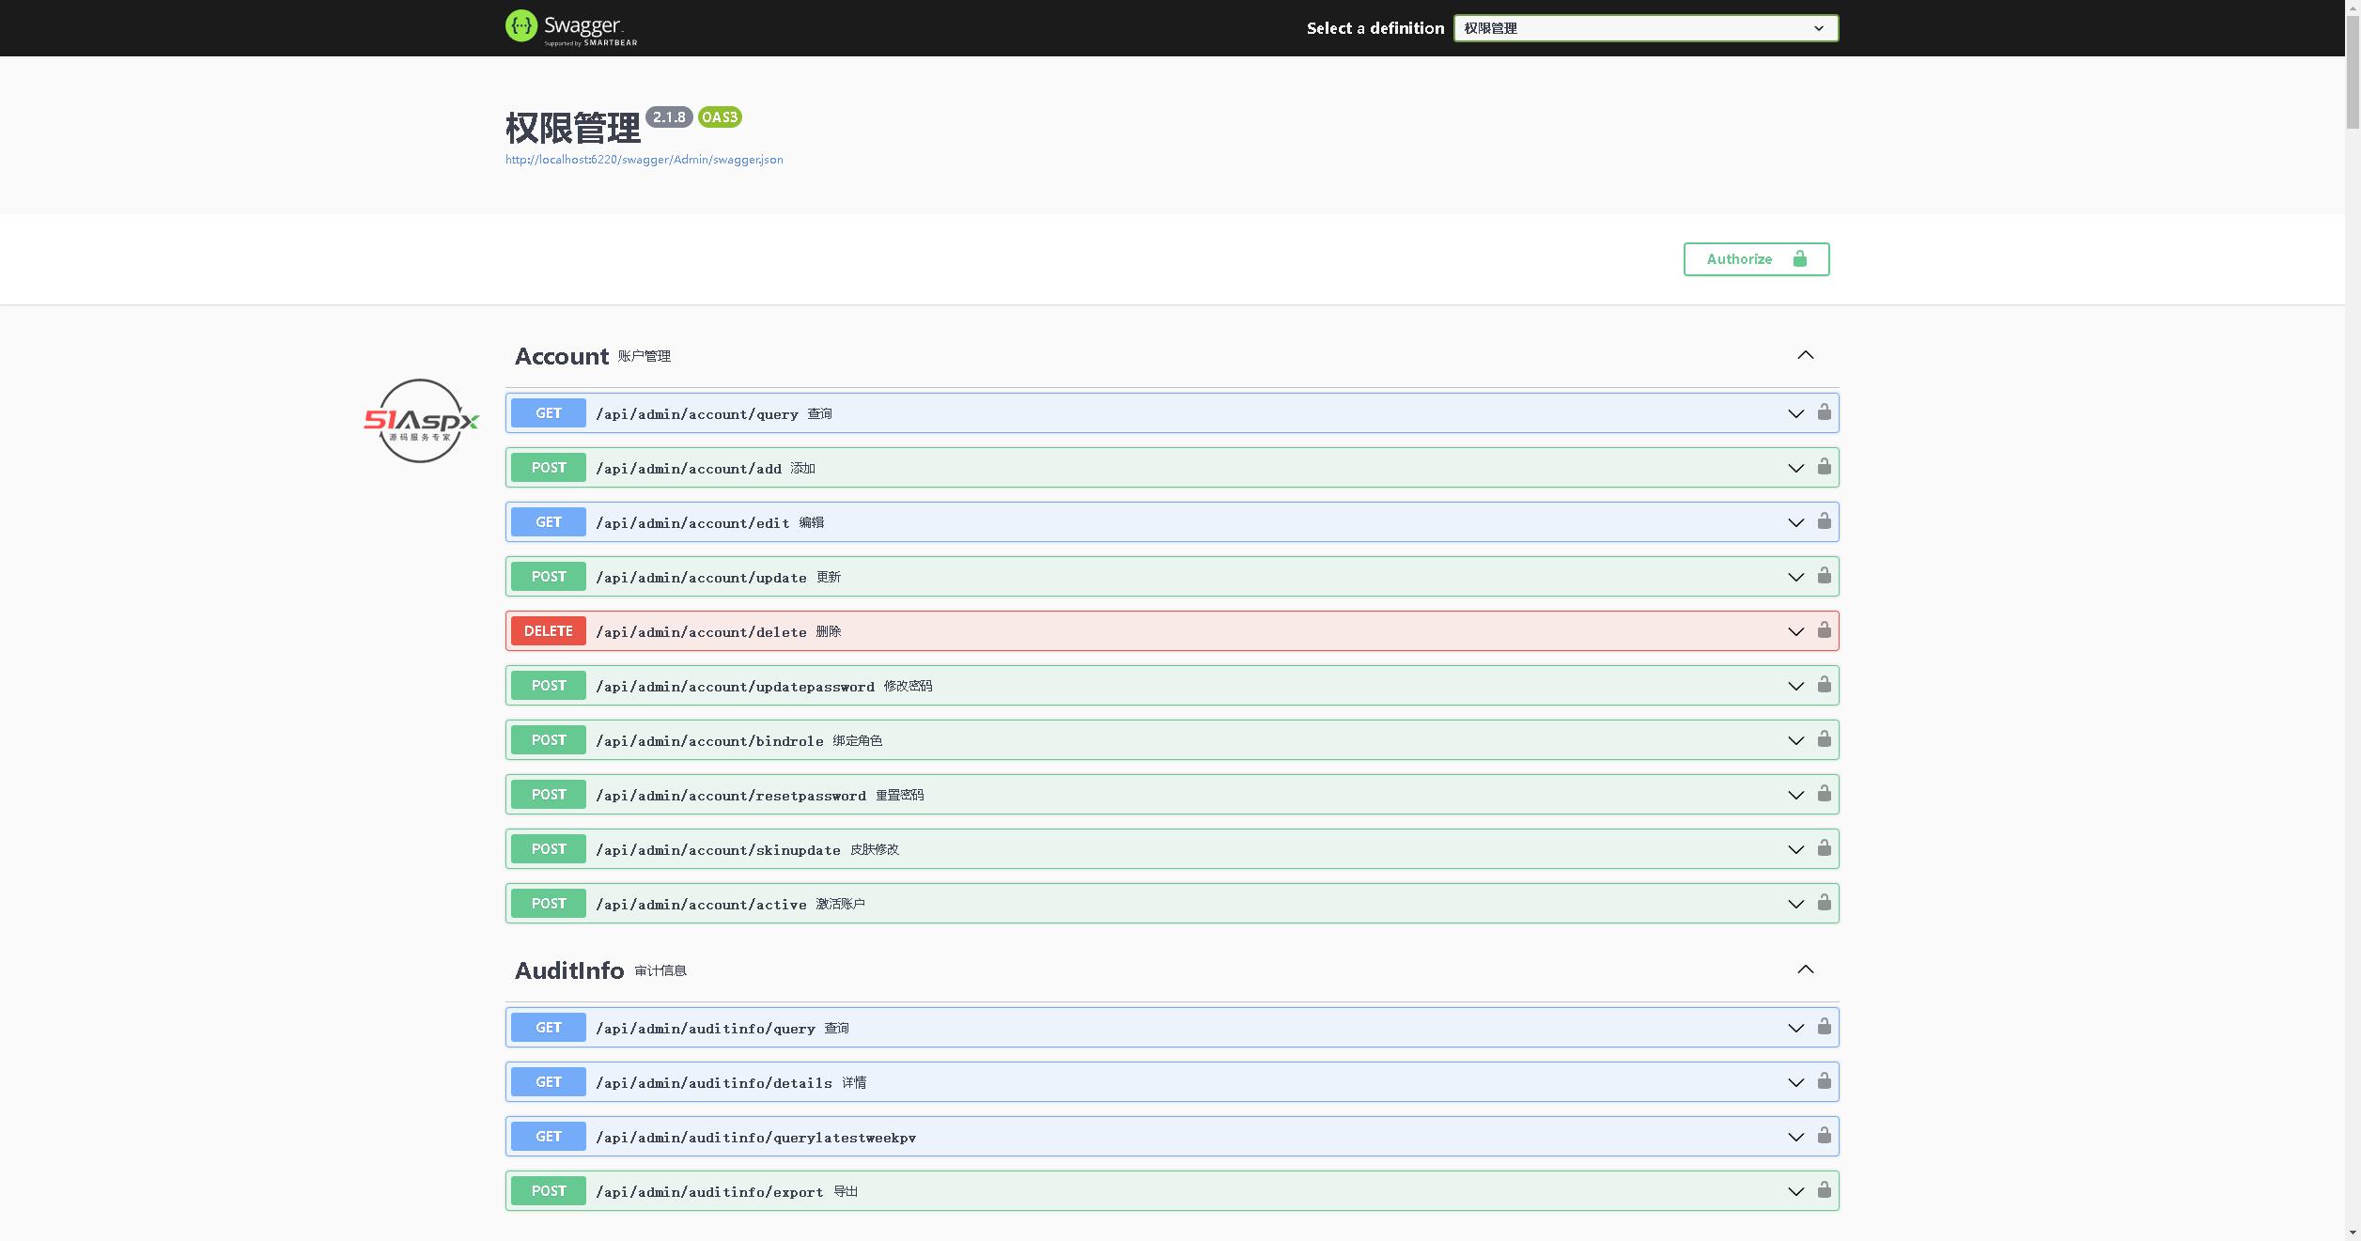Click path /api/admin/account/bindrole
This screenshot has height=1241, width=2361.
pyautogui.click(x=709, y=741)
